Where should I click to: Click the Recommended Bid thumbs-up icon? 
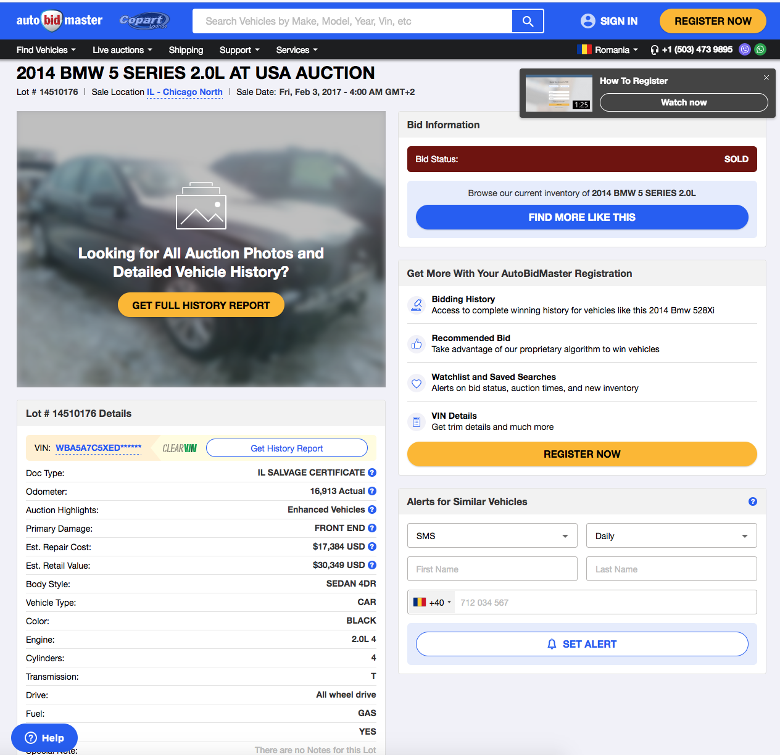point(417,344)
